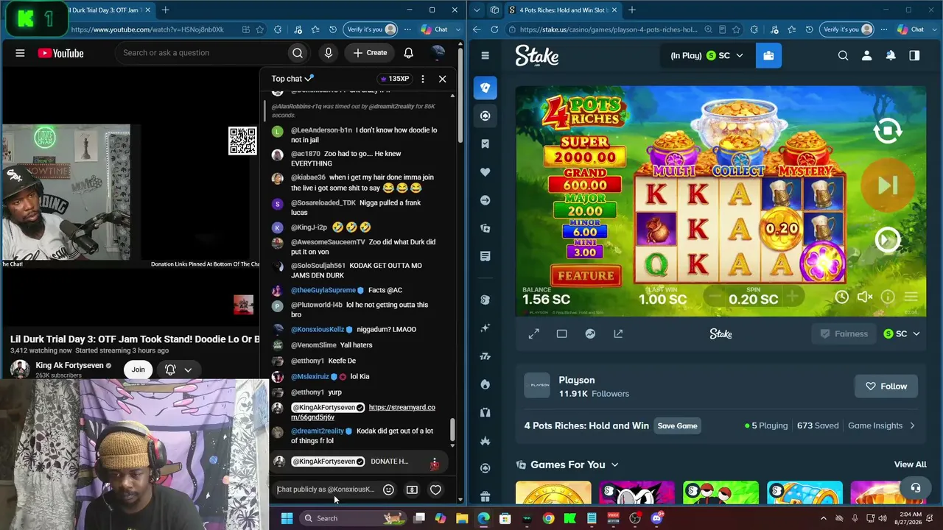Open the YouTube account avatar menu
This screenshot has height=530, width=943.
438,53
